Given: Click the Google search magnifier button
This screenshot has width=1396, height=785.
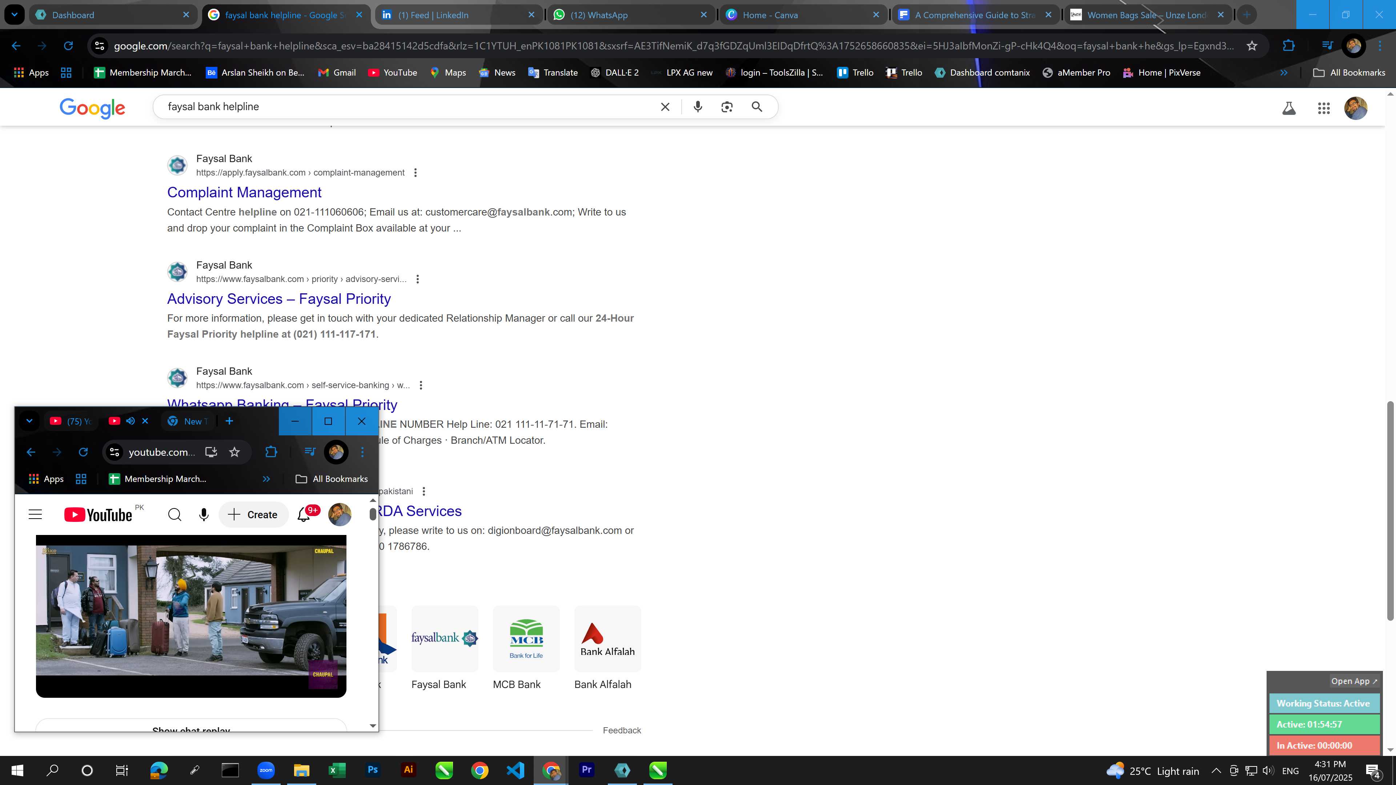Looking at the screenshot, I should point(757,107).
